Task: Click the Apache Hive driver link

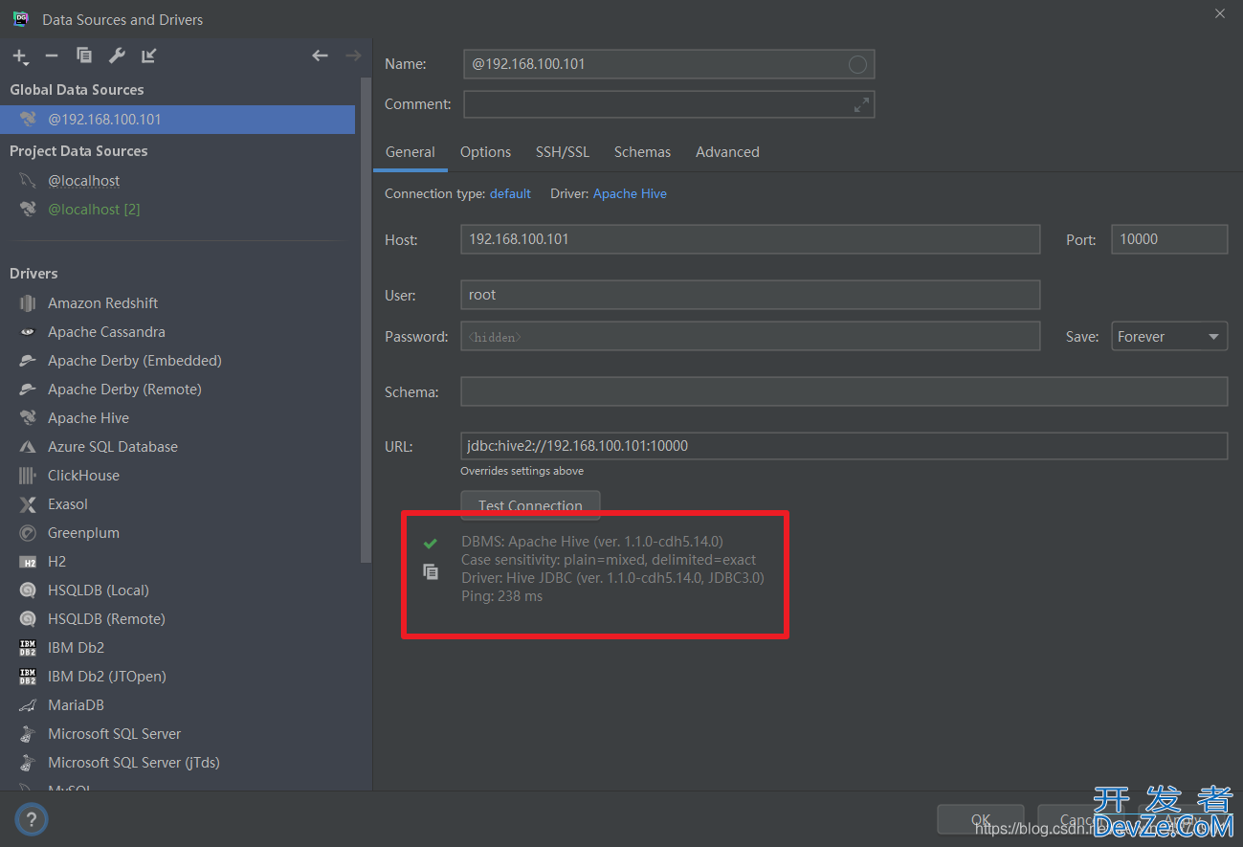Action: (x=630, y=193)
